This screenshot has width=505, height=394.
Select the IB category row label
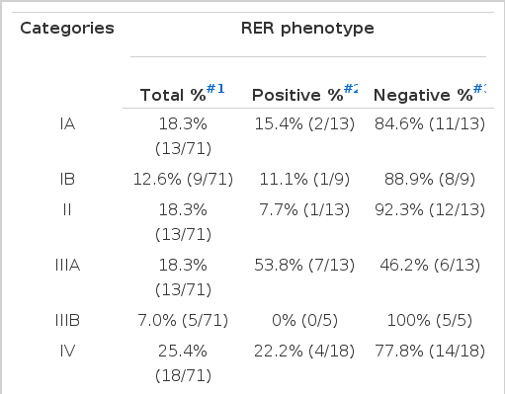[67, 180]
